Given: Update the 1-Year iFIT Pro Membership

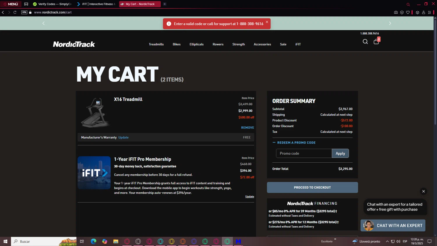Looking at the screenshot, I should (x=250, y=196).
